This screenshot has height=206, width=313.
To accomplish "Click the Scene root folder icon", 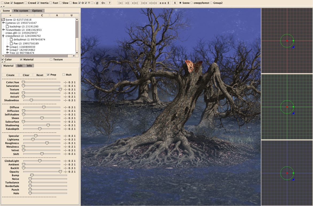I will (x=3, y=19).
